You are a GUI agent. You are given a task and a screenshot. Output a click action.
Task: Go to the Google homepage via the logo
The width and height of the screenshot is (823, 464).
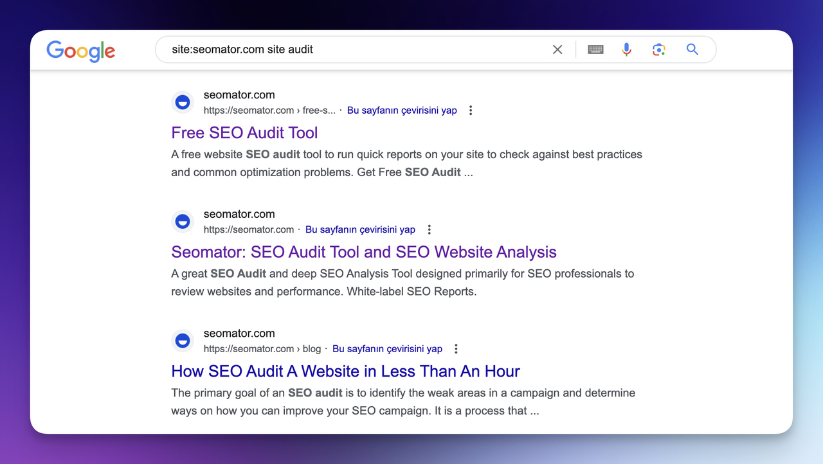(x=80, y=51)
